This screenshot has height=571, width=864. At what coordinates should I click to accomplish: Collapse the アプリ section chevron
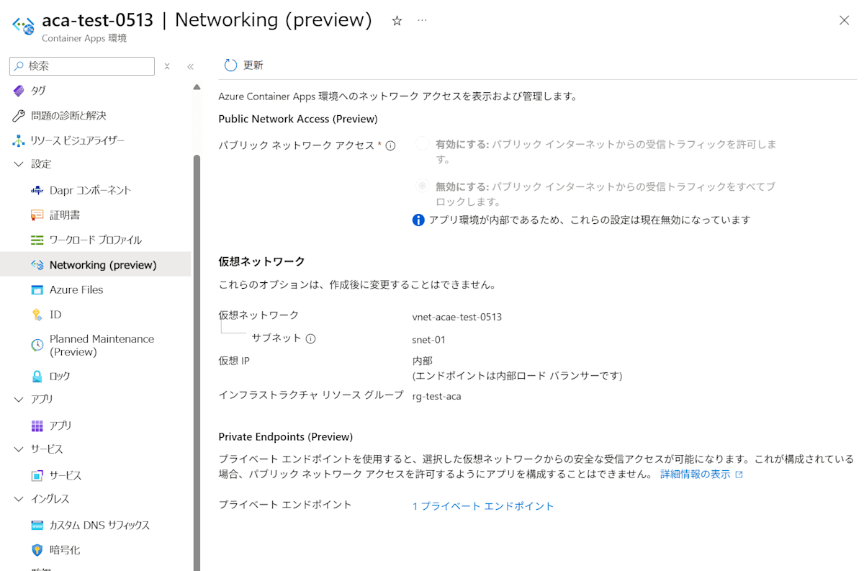19,399
